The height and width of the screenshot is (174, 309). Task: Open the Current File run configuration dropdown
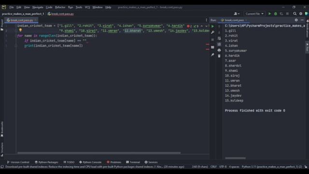point(254,14)
